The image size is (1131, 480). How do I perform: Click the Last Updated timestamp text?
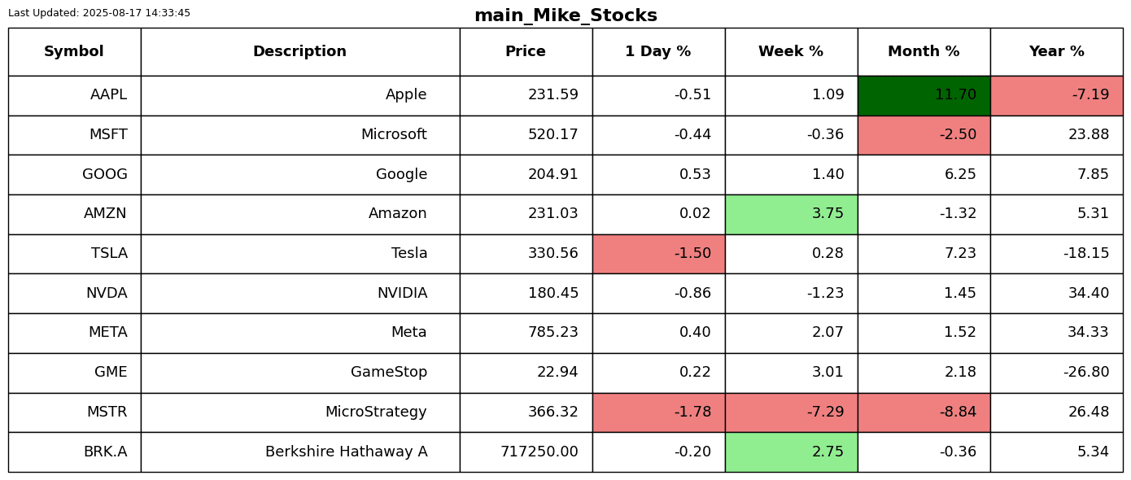coord(99,13)
